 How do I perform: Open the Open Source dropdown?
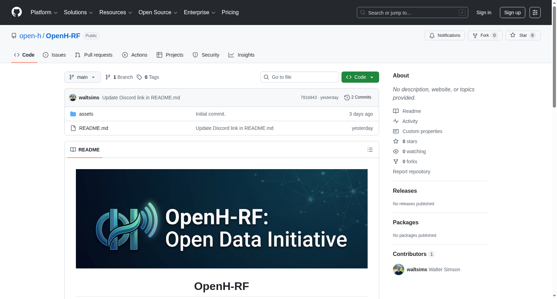click(158, 13)
